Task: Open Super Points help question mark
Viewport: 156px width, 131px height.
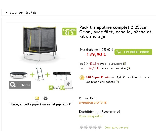Action: (x=118, y=82)
